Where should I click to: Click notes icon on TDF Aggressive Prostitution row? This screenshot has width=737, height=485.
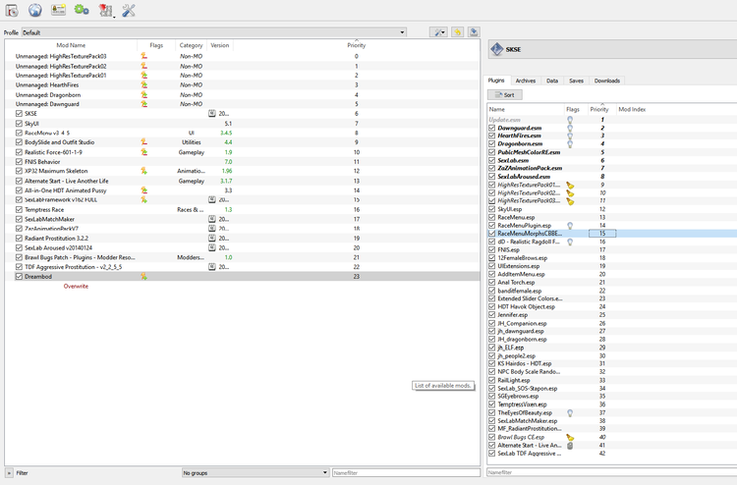coord(212,267)
